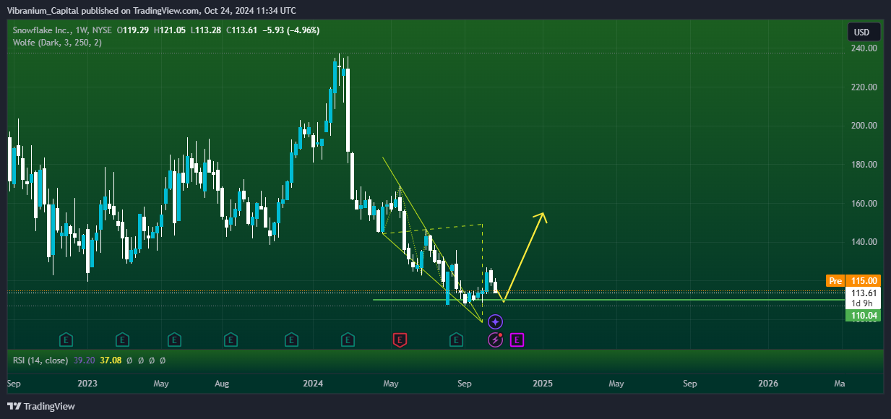891x419 pixels.
Task: Click the 2026 time axis label
Action: coord(769,384)
